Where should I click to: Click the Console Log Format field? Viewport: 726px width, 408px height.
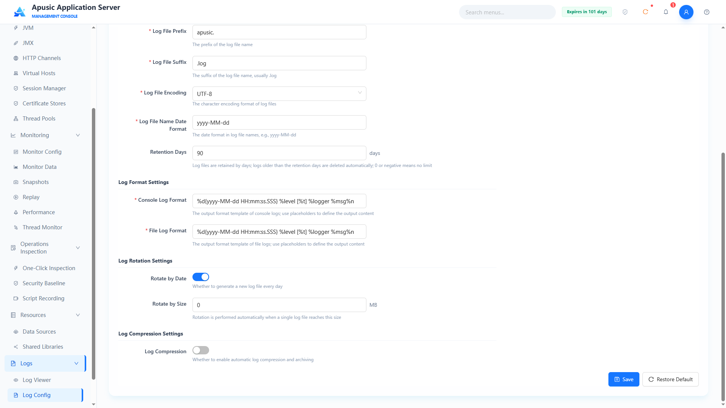279,201
